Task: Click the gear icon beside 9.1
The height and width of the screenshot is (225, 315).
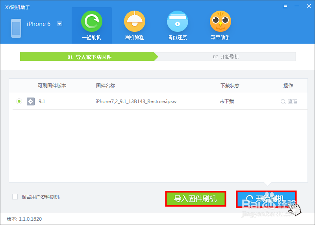Action: 31,101
